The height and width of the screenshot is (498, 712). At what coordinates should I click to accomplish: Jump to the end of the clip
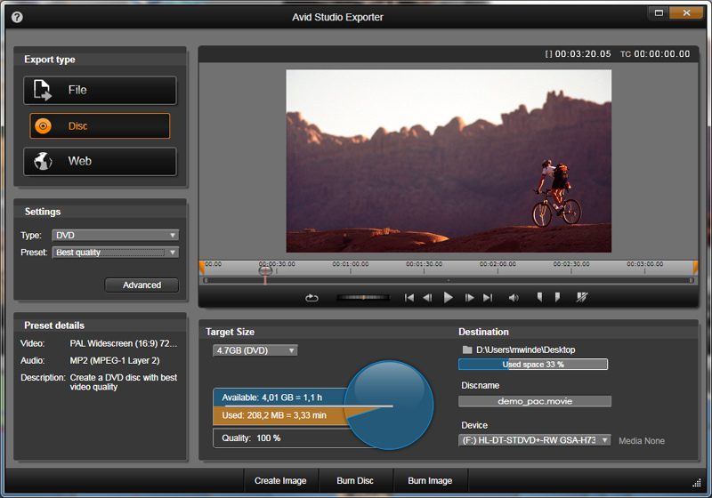[488, 298]
